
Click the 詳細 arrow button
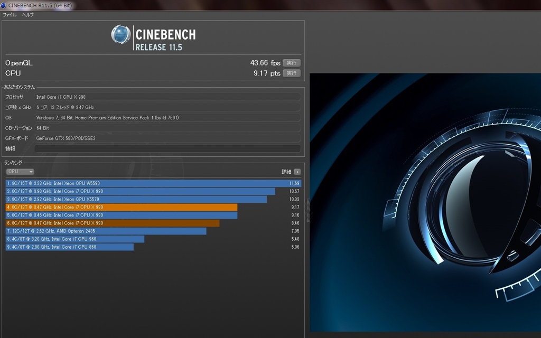pos(297,172)
